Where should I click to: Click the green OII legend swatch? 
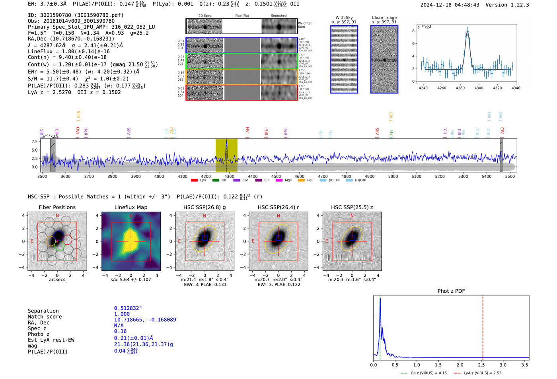pos(216,181)
